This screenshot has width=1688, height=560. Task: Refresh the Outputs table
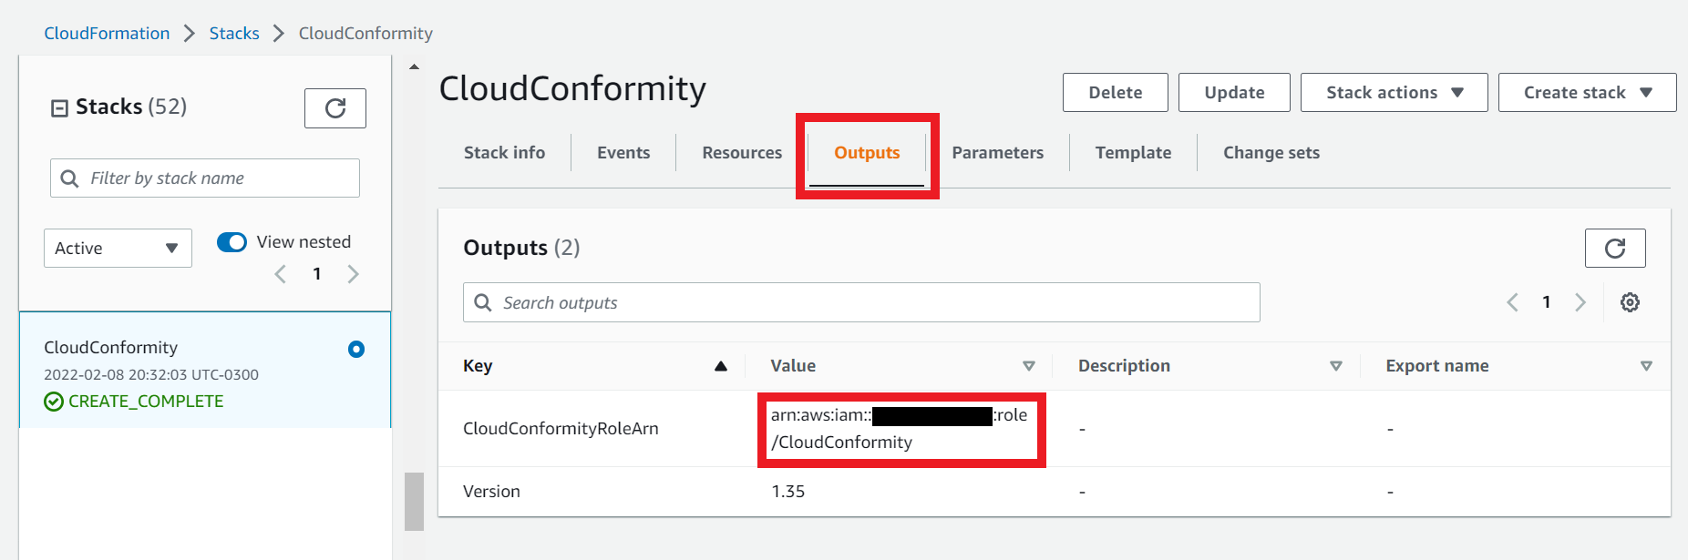pyautogui.click(x=1614, y=248)
